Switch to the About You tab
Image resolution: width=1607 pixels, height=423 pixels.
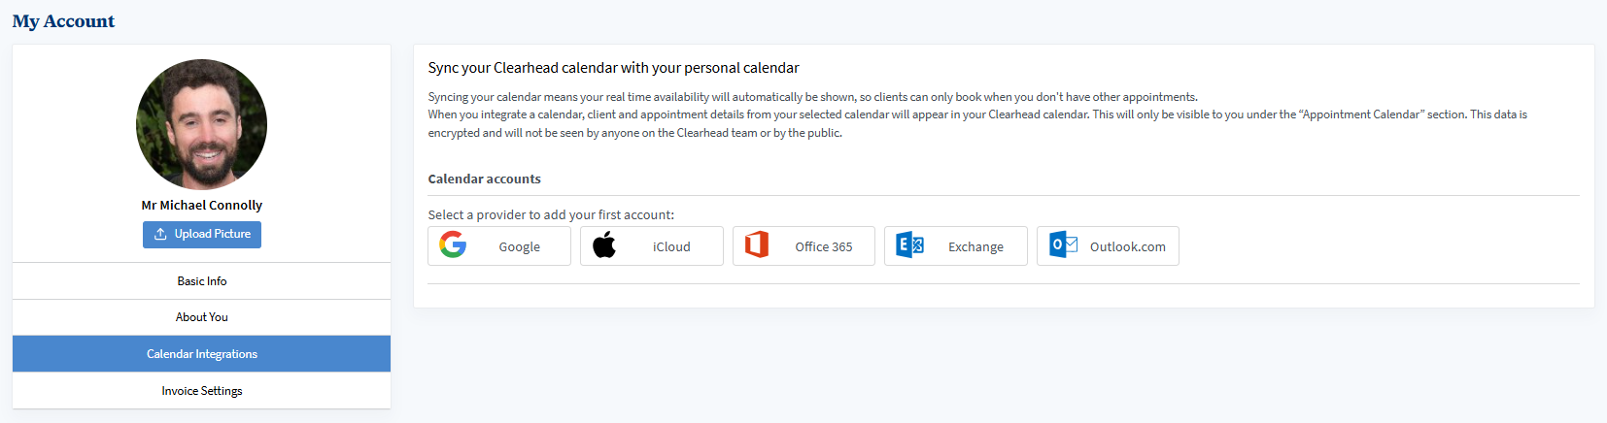pos(201,317)
